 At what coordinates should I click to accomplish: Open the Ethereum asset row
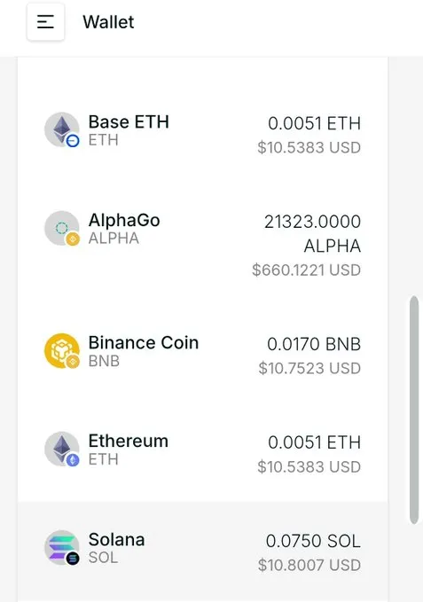tap(203, 453)
